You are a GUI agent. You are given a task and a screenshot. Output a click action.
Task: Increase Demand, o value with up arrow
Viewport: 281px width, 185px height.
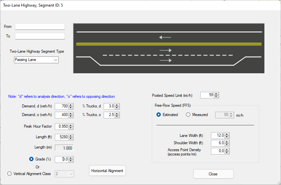coord(71,114)
